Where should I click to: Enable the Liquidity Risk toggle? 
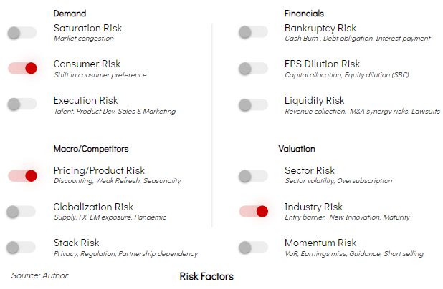[253, 105]
